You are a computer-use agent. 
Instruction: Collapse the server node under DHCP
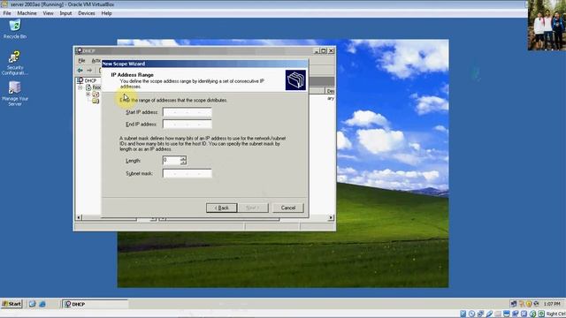click(80, 87)
